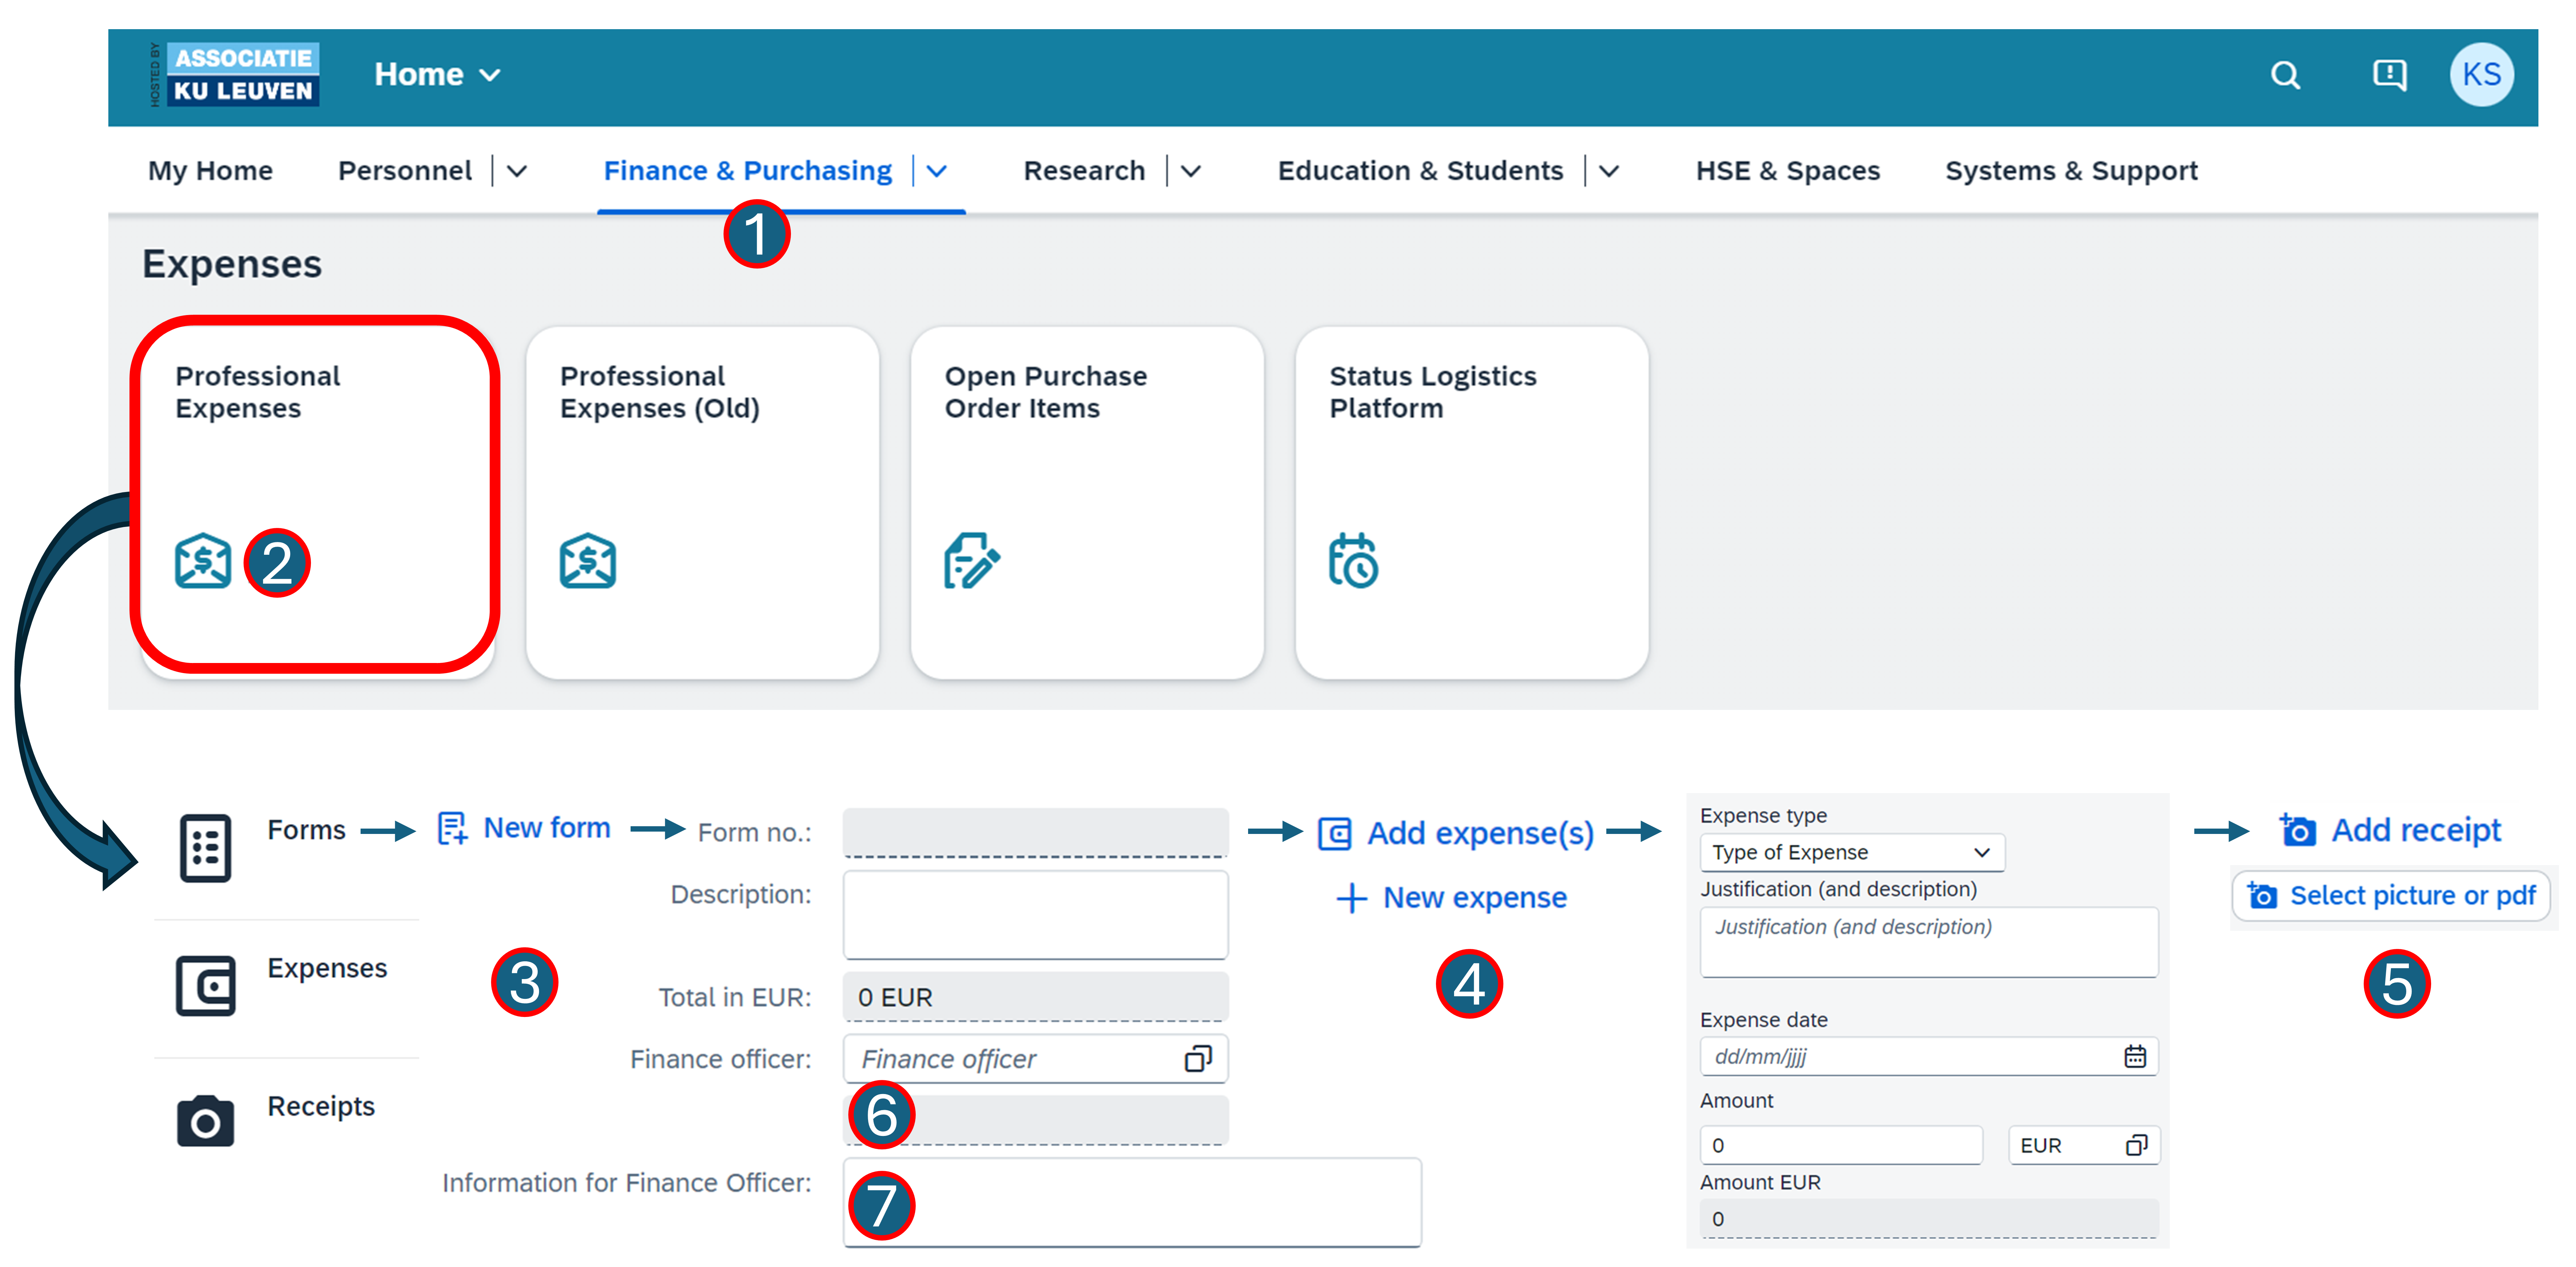Image resolution: width=2576 pixels, height=1267 pixels.
Task: Click Select picture or pdf button
Action: 2391,895
